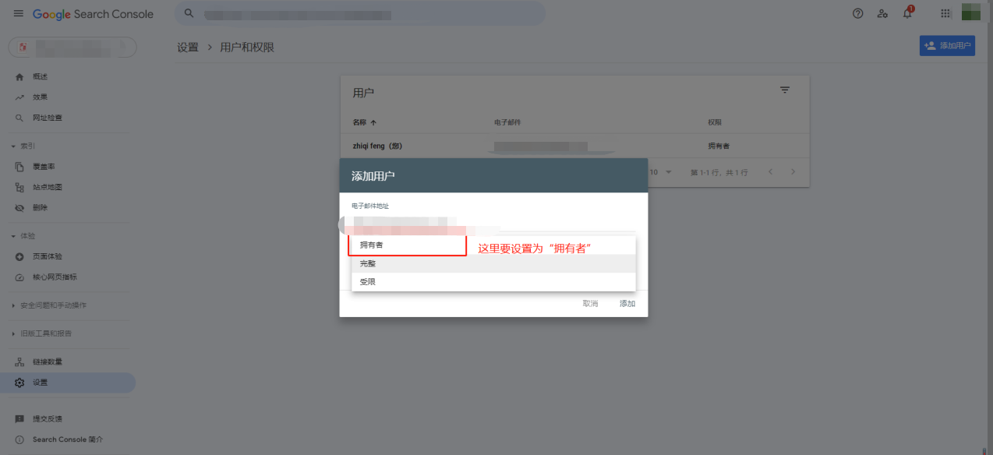Expand 安全问题和手动操作 section
993x455 pixels.
point(14,305)
